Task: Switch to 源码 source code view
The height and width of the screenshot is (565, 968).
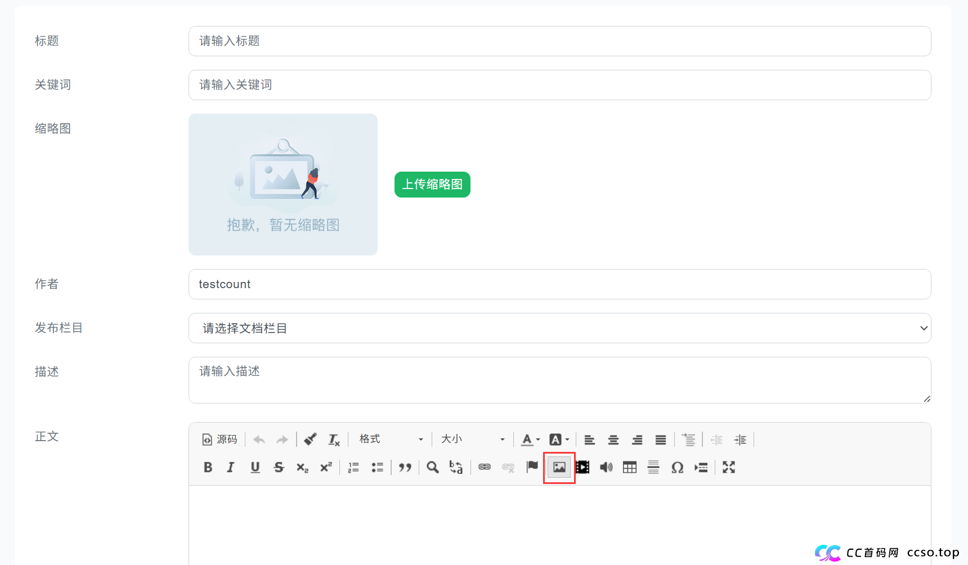Action: [220, 439]
